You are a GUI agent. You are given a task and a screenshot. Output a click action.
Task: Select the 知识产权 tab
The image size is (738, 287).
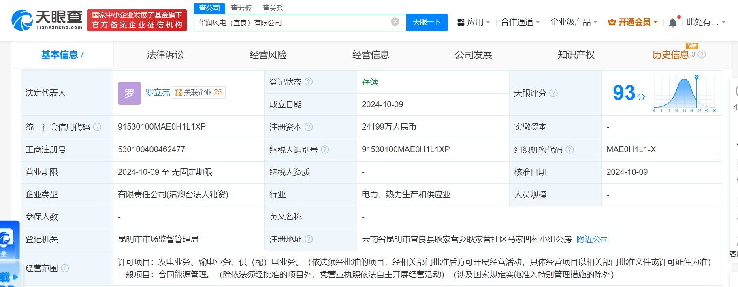tap(576, 55)
